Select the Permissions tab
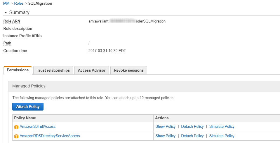Image resolution: width=280 pixels, height=143 pixels. click(18, 70)
